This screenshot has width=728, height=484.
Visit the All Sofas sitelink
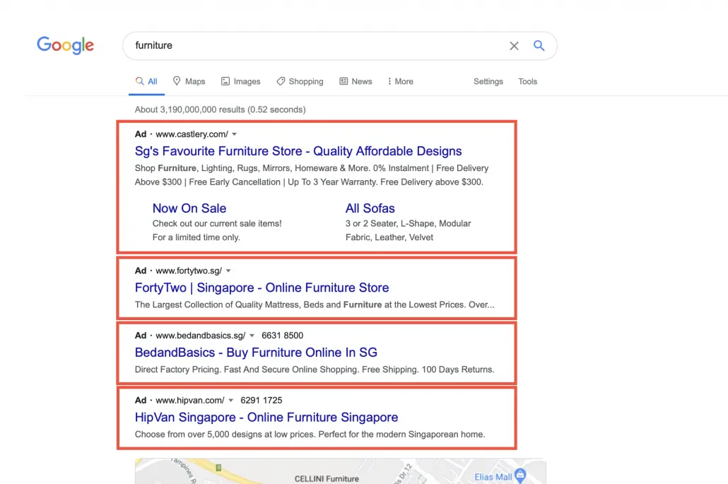[x=370, y=208]
